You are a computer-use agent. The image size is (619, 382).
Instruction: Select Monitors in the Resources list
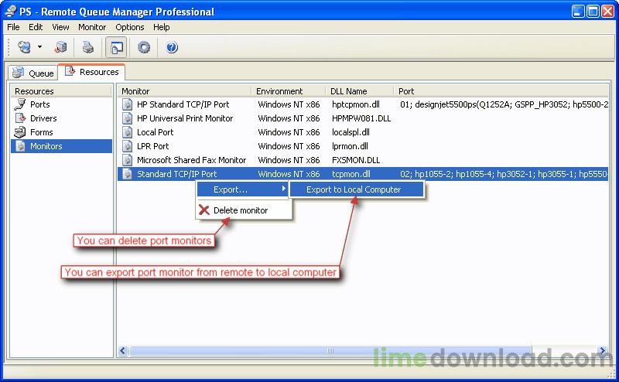pos(62,146)
